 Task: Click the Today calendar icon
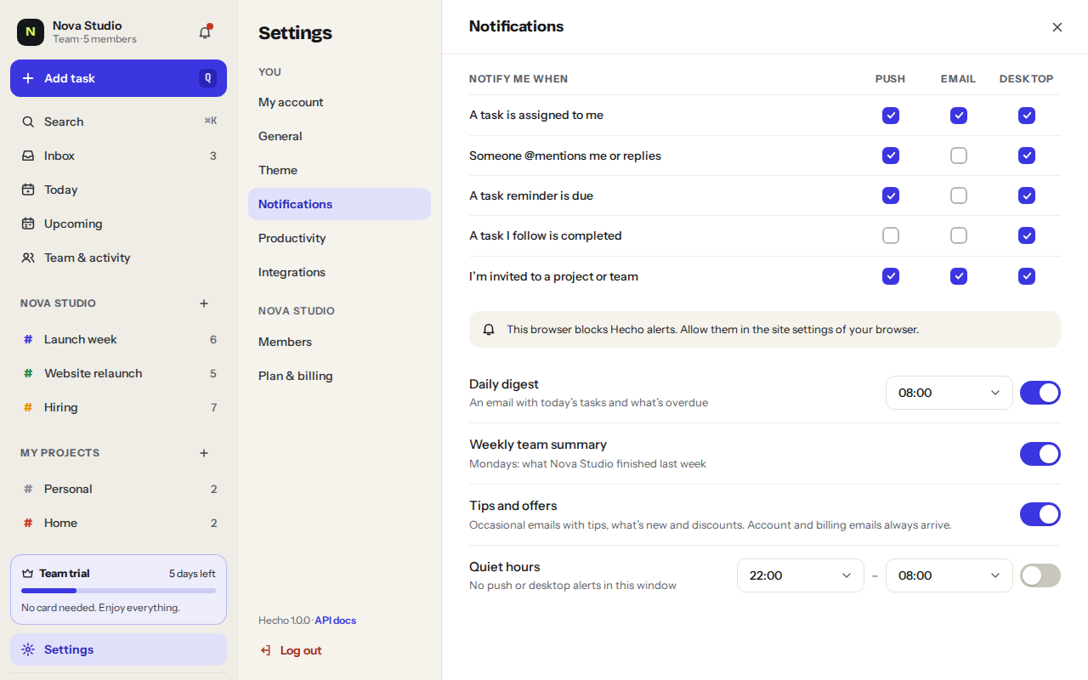pyautogui.click(x=28, y=190)
